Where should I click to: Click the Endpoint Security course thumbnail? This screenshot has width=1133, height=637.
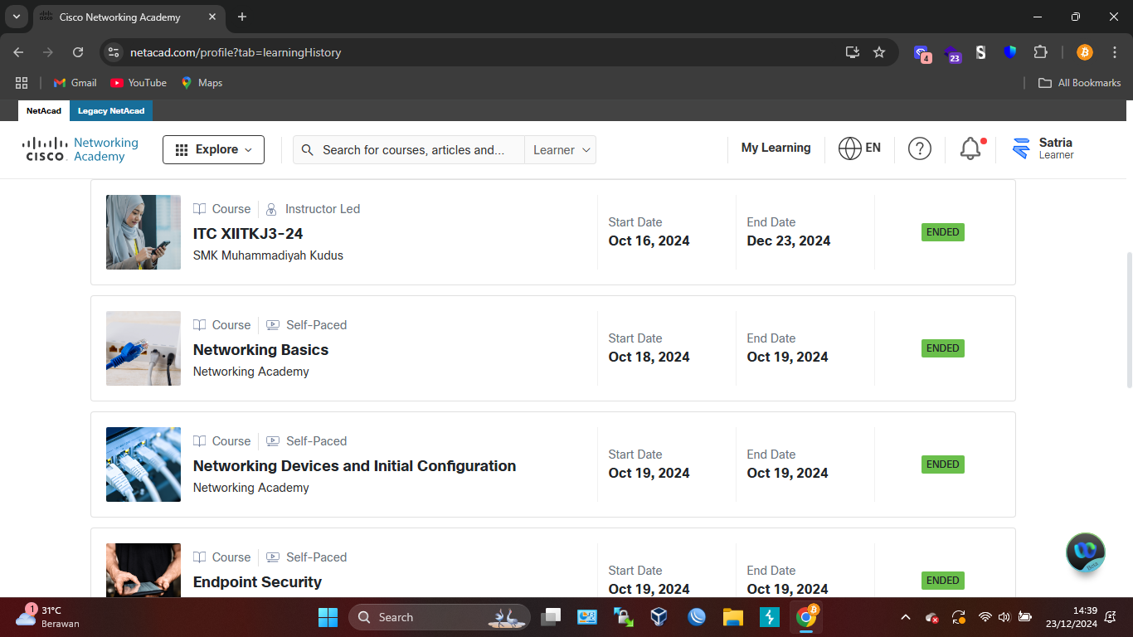coord(143,570)
